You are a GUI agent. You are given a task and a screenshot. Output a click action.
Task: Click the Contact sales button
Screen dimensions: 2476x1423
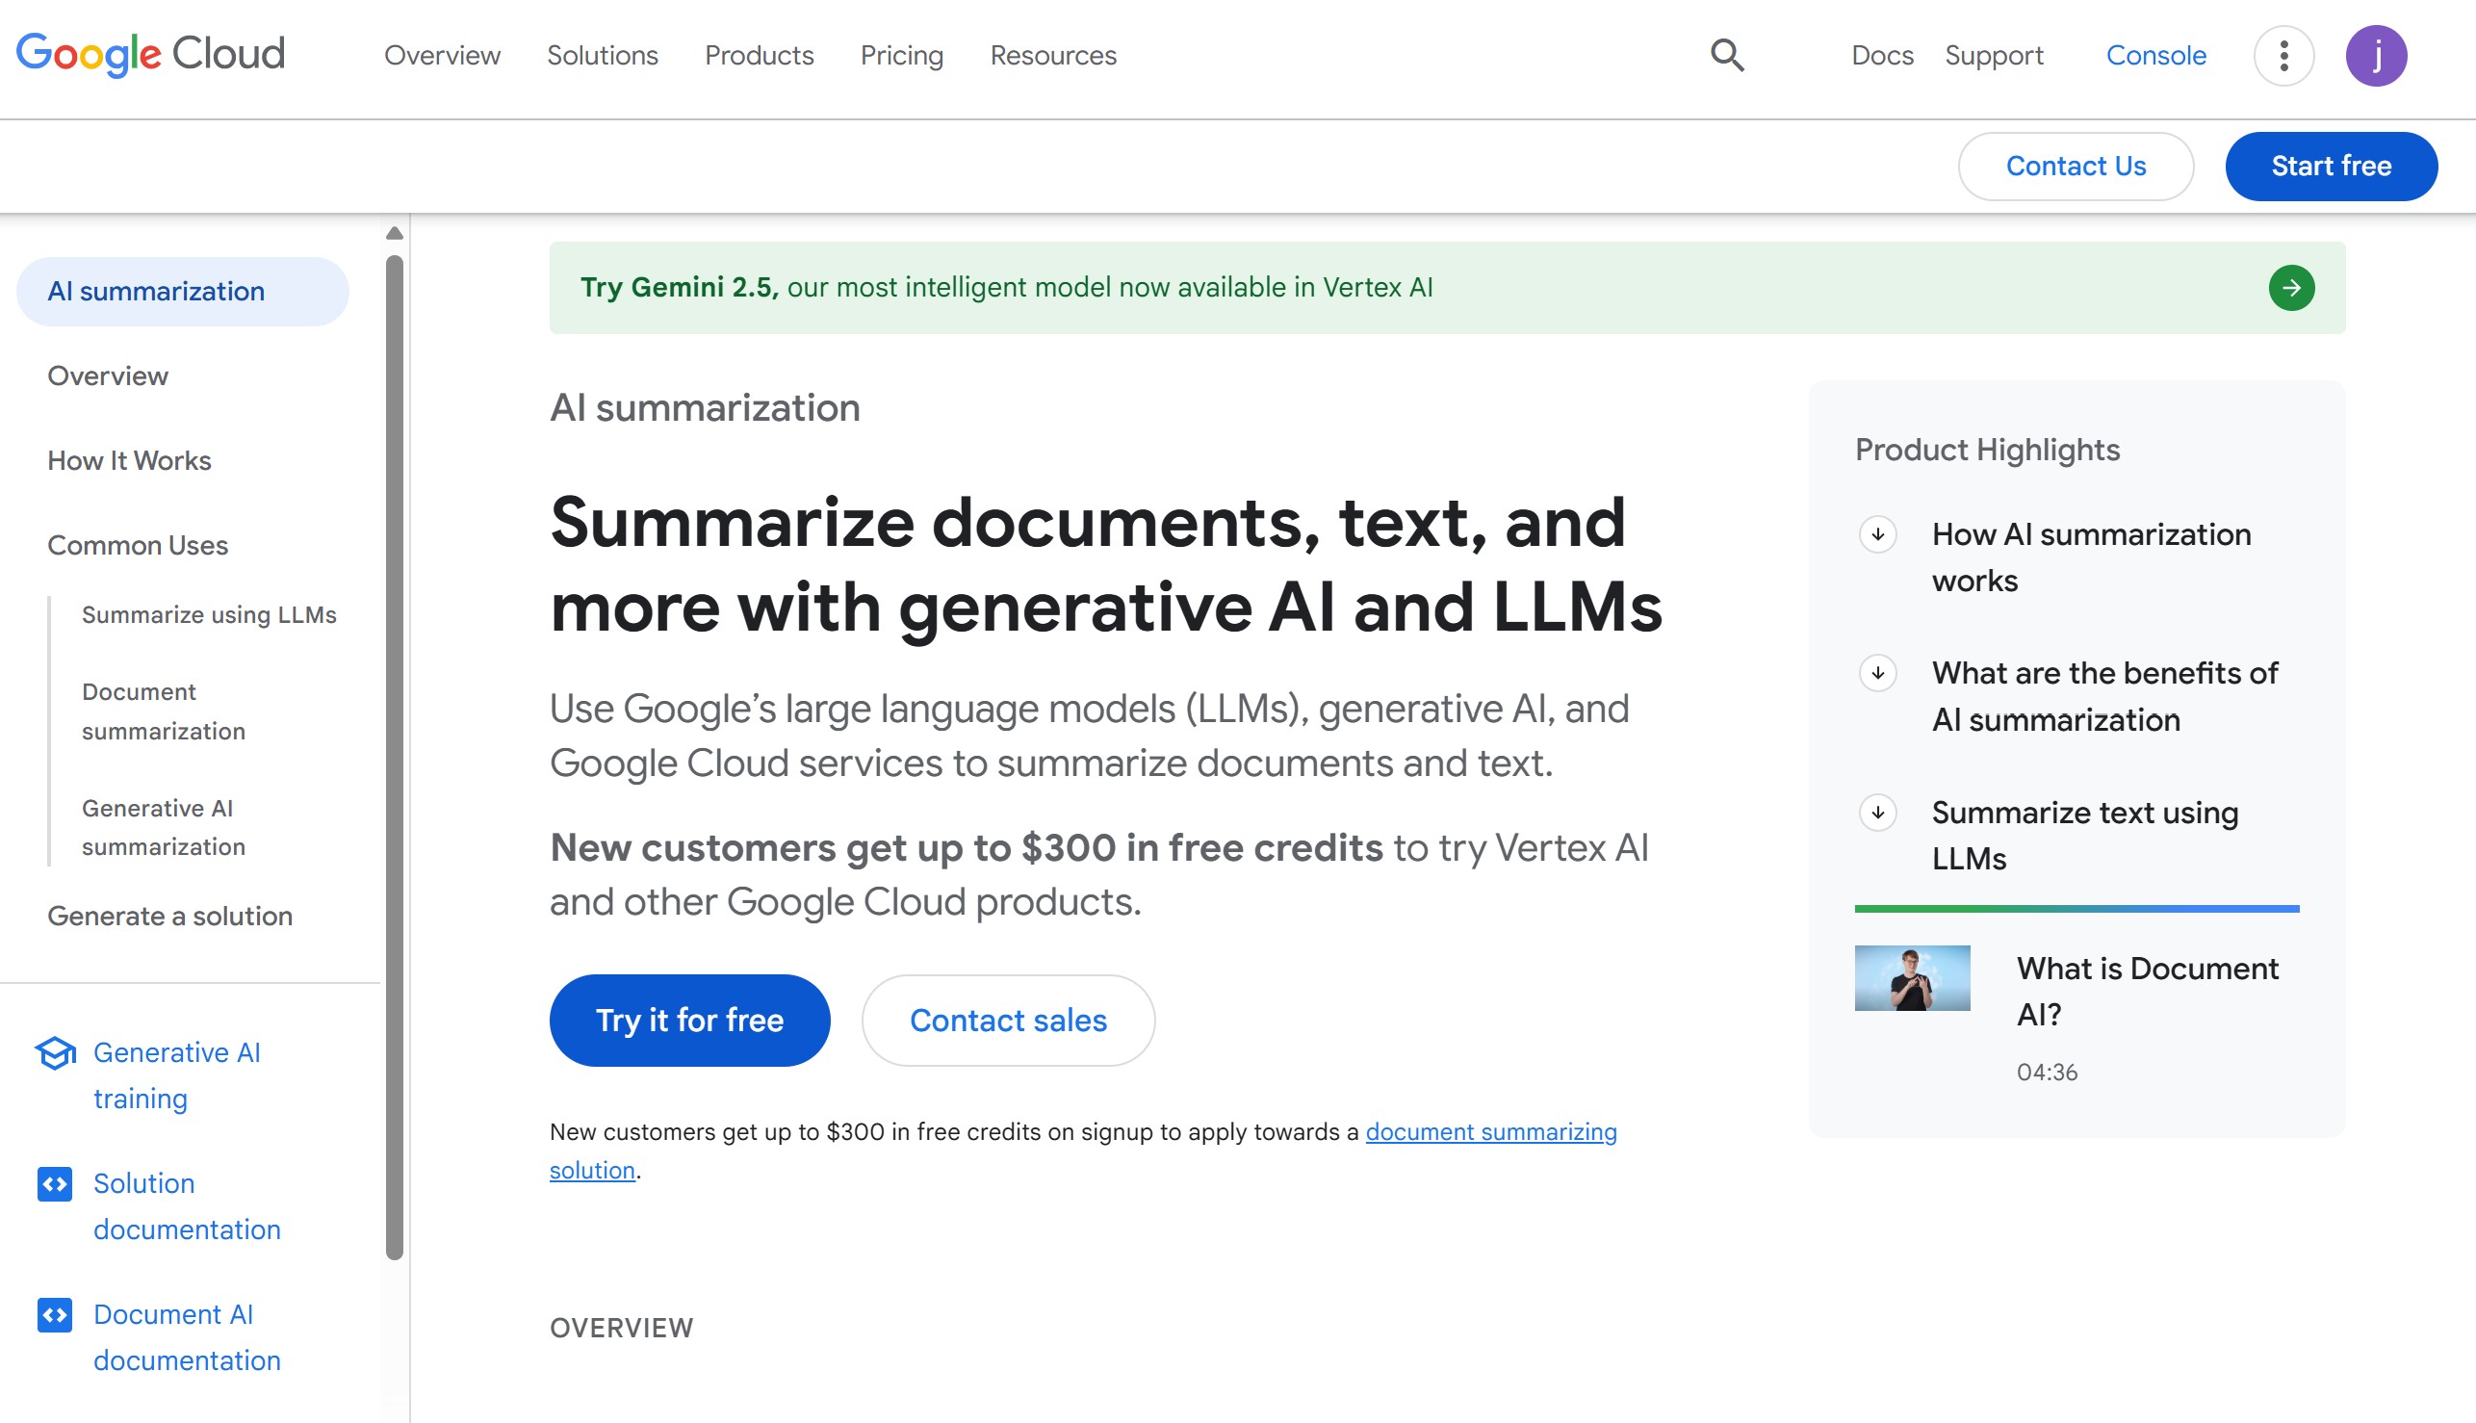pos(1007,1021)
